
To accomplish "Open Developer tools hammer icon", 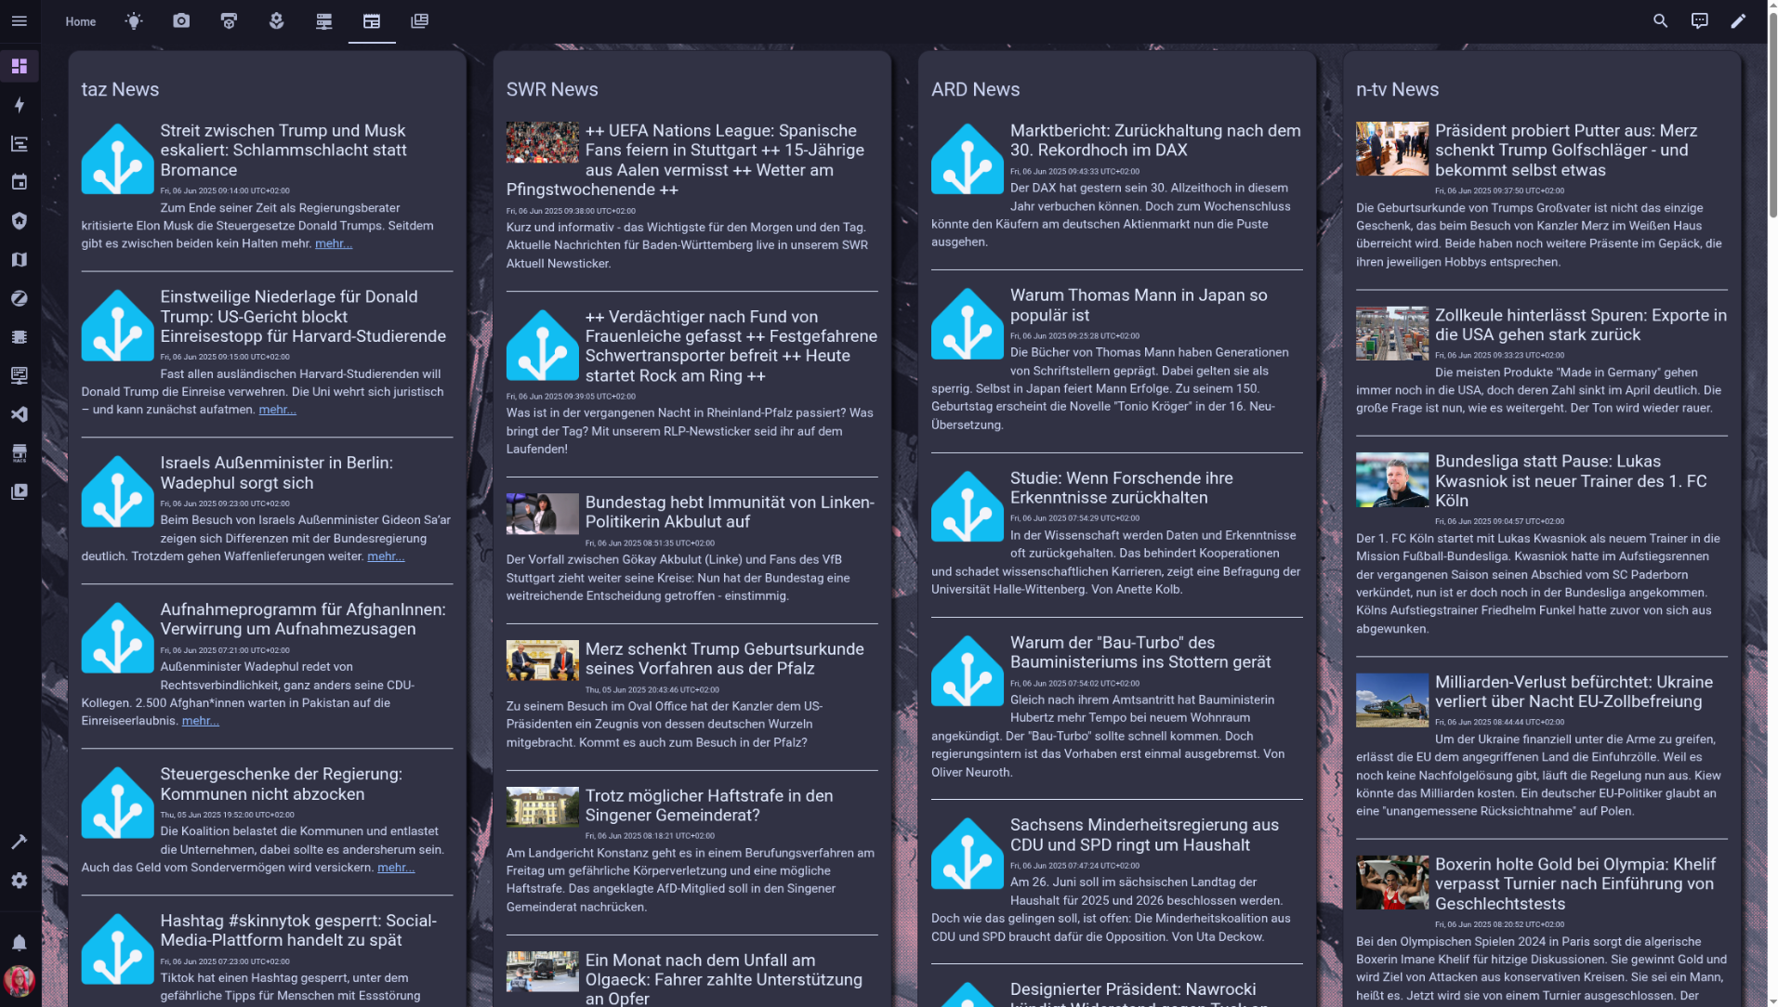I will click(20, 842).
